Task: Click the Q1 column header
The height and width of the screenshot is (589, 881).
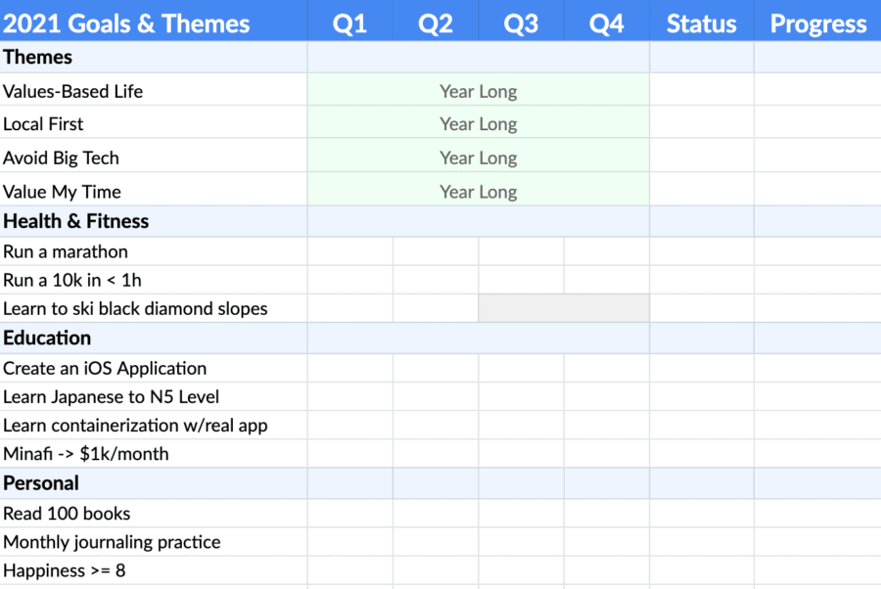Action: [x=350, y=21]
